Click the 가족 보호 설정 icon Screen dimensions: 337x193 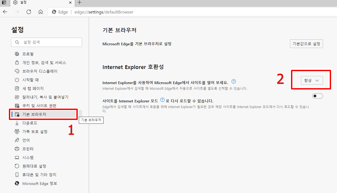point(17,132)
